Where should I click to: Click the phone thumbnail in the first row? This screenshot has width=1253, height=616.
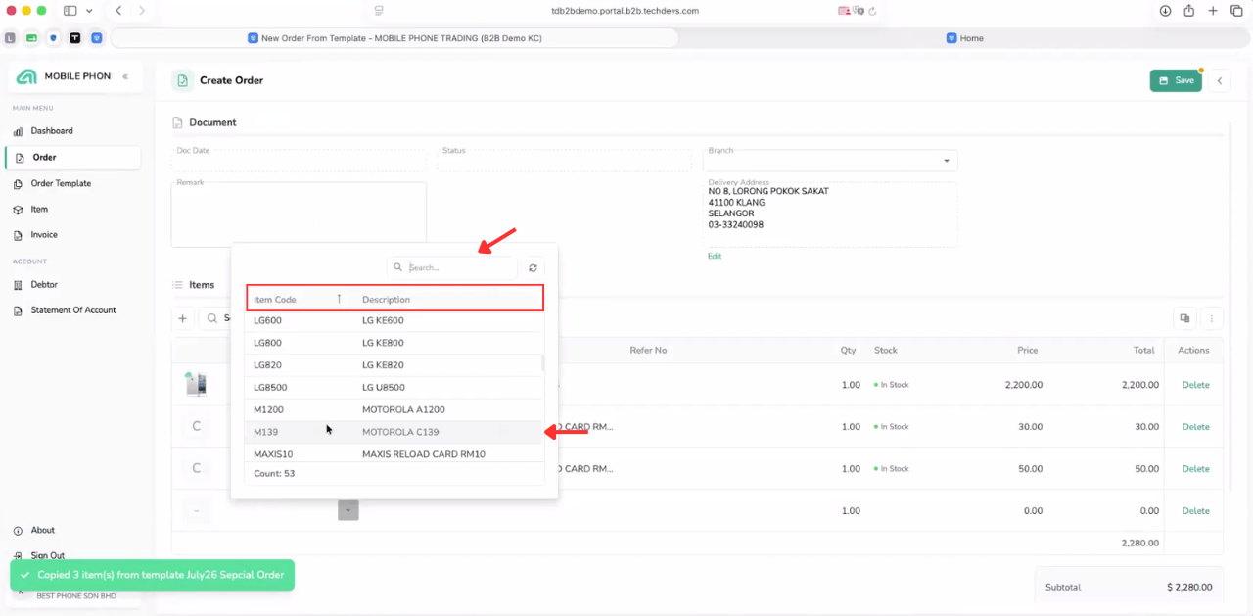point(196,385)
